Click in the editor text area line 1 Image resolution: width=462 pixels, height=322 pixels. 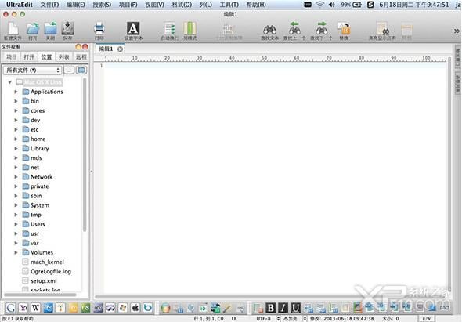[276, 66]
